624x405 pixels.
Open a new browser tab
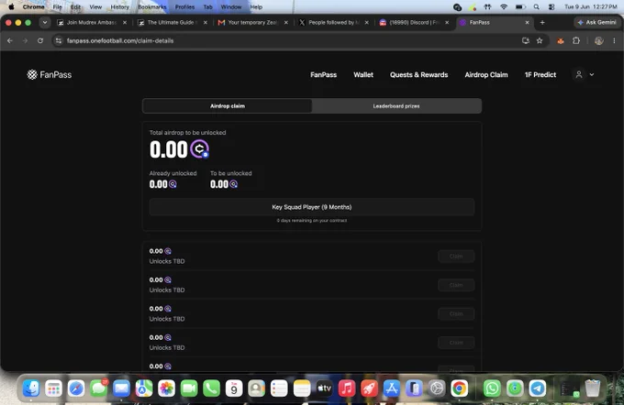tap(542, 23)
